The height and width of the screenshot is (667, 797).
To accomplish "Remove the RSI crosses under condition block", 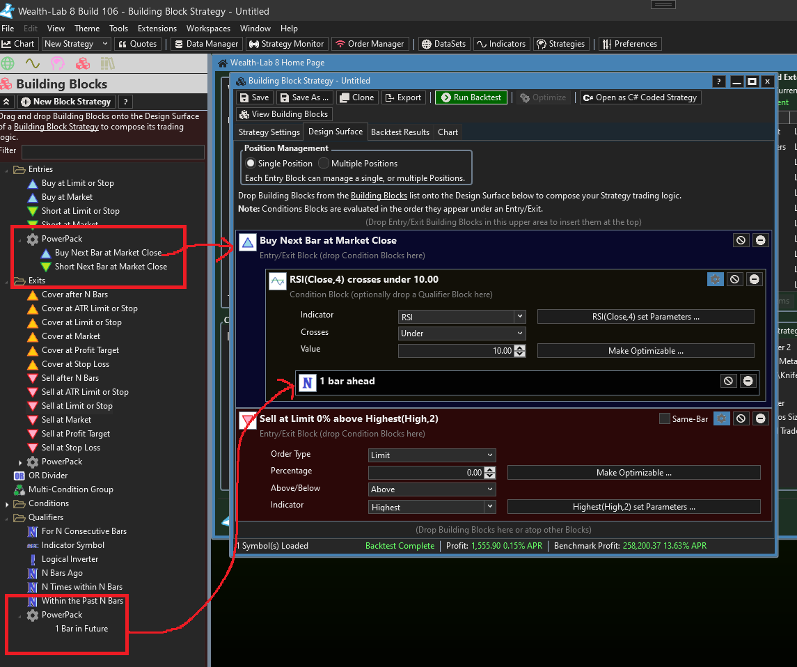I will [x=755, y=279].
